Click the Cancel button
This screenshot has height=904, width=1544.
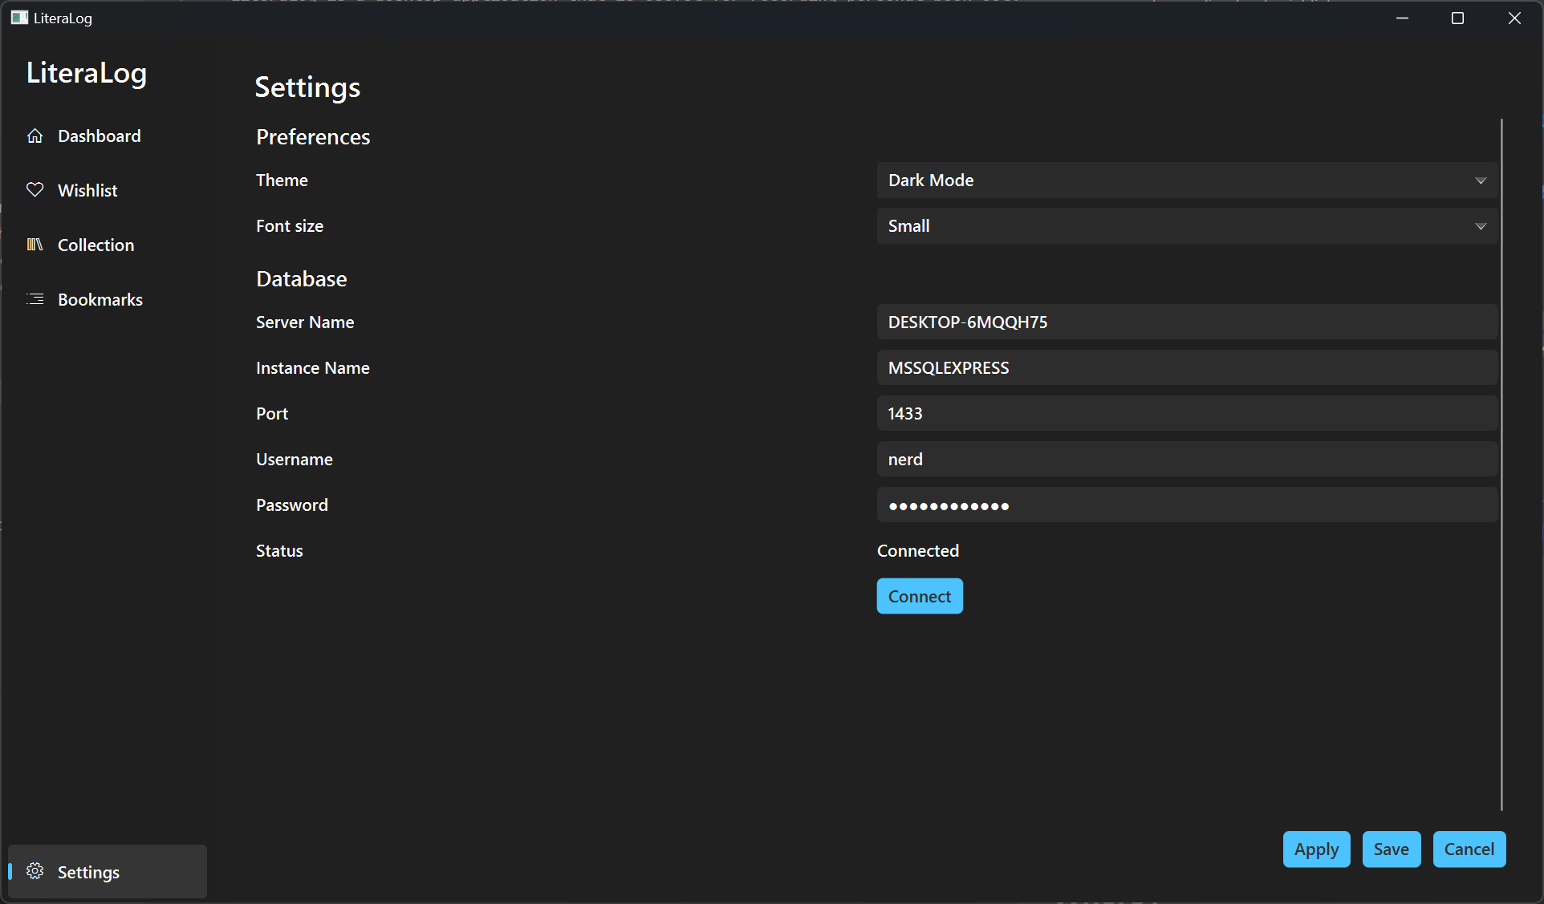(1469, 849)
